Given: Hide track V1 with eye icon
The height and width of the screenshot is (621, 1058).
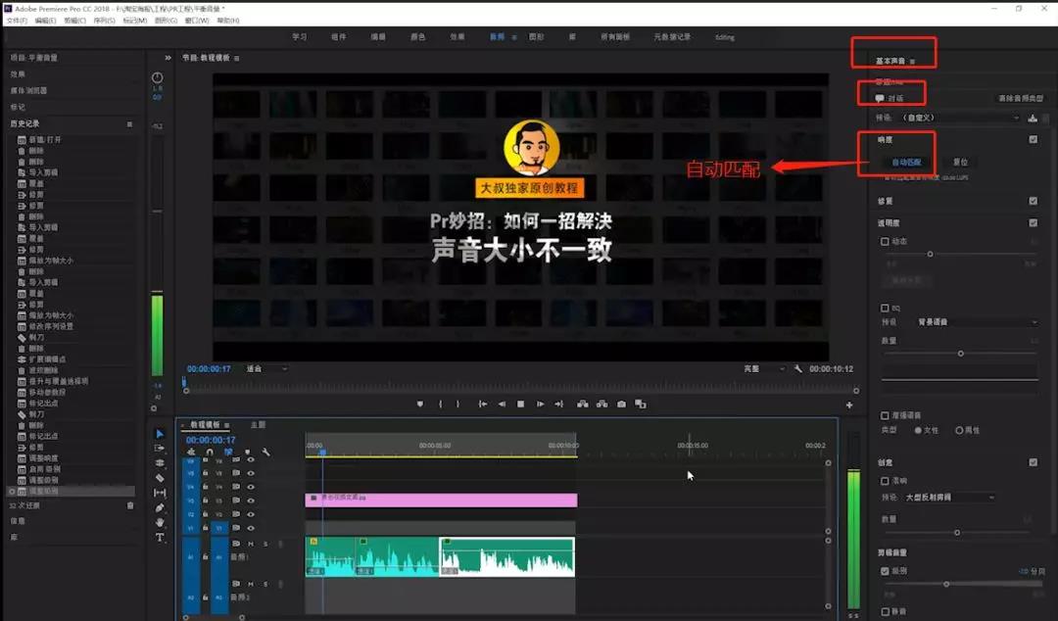Looking at the screenshot, I should pos(251,528).
